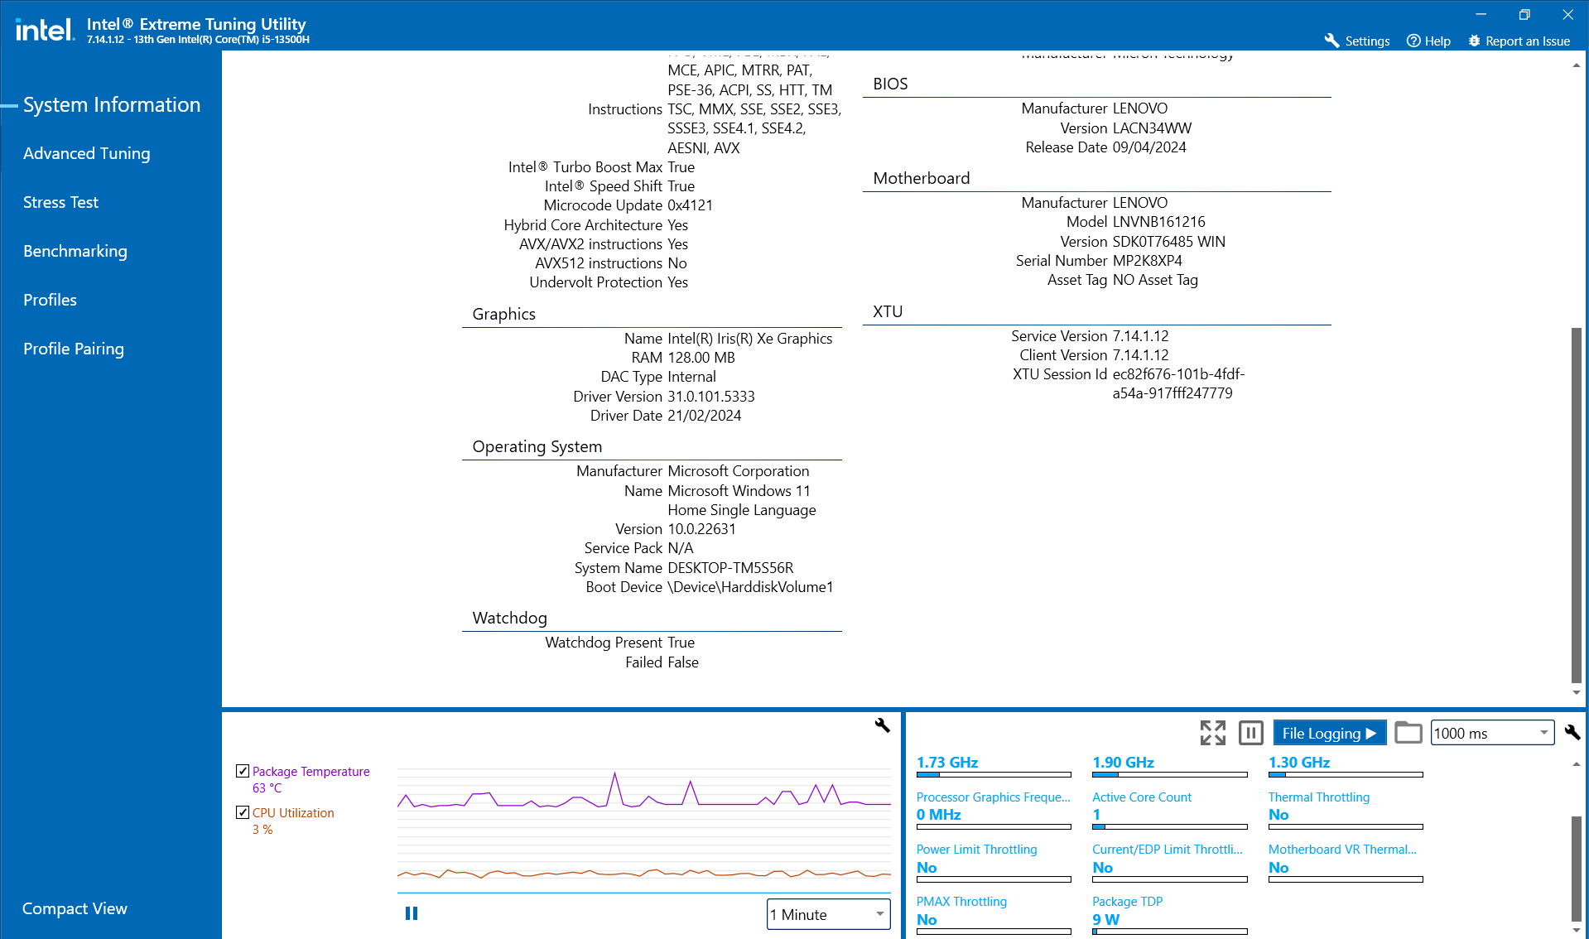Pause the temperature graph playback
The height and width of the screenshot is (939, 1589).
(412, 913)
